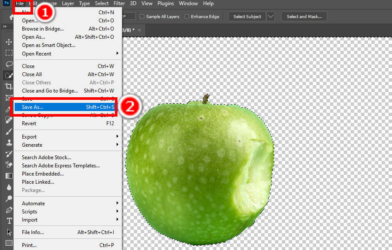Open the Window menu

point(188,3)
